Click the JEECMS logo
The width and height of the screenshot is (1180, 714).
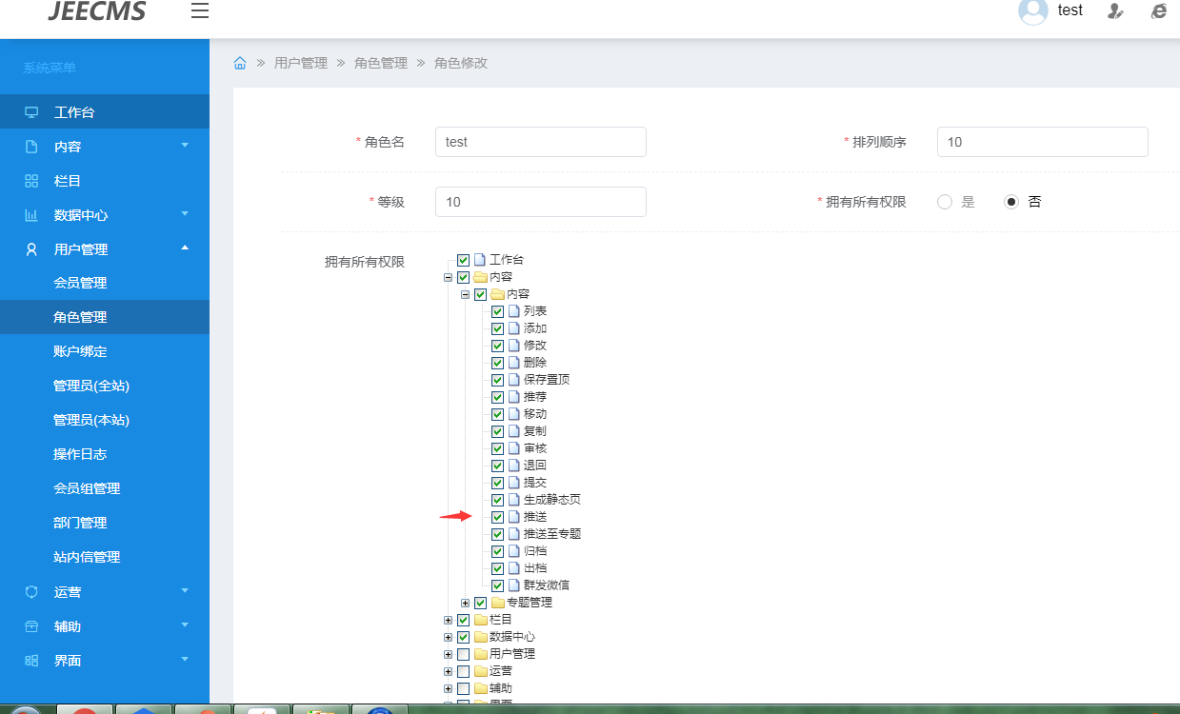point(97,10)
